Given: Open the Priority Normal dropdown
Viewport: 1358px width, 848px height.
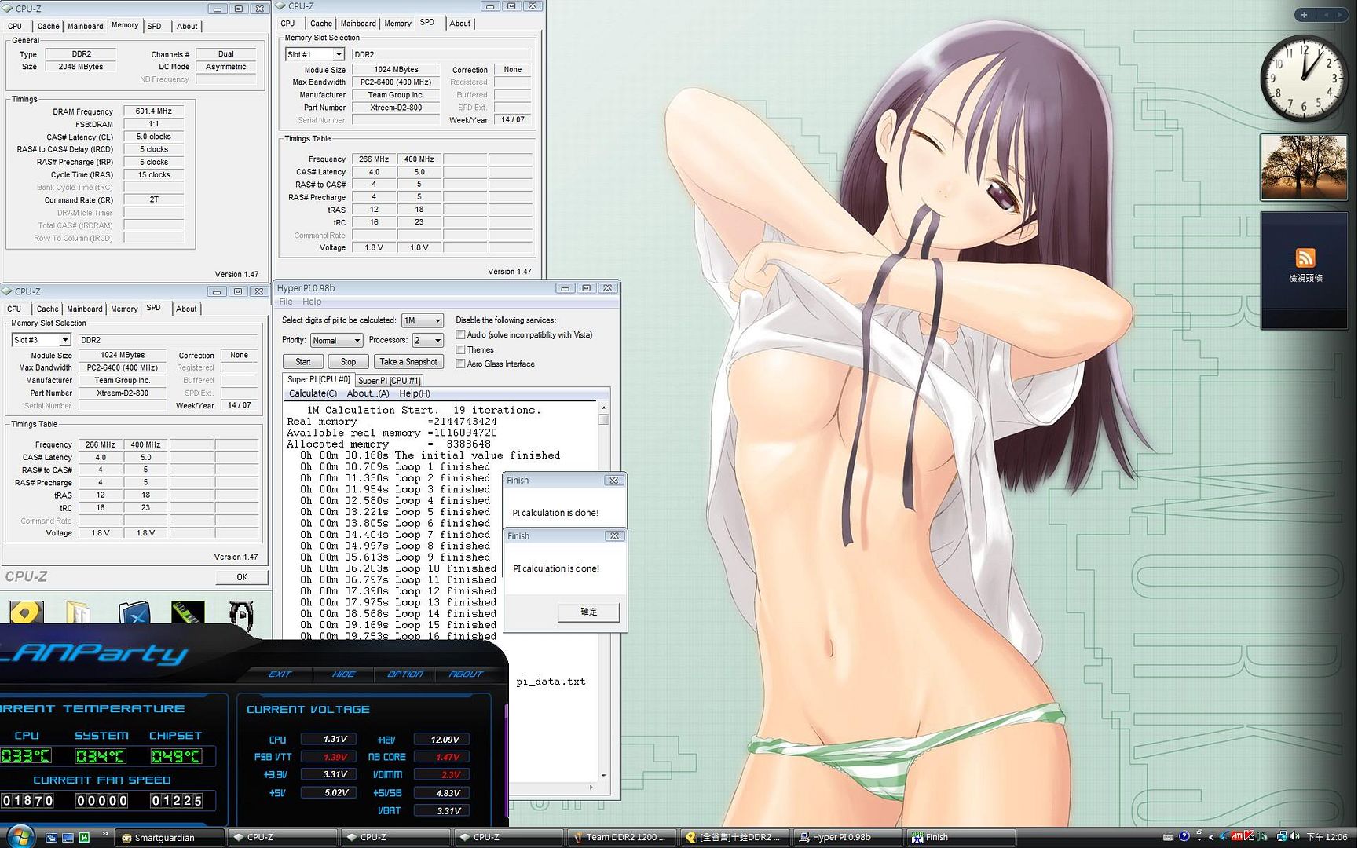Looking at the screenshot, I should (x=336, y=340).
